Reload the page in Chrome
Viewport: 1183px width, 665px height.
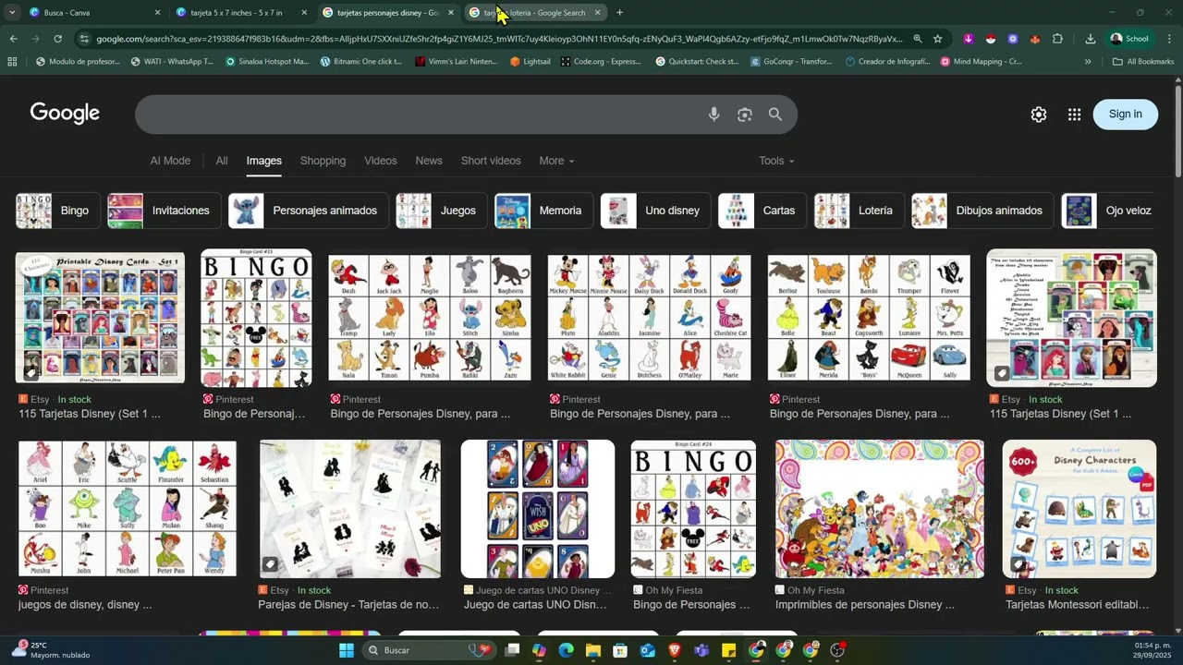pos(57,39)
